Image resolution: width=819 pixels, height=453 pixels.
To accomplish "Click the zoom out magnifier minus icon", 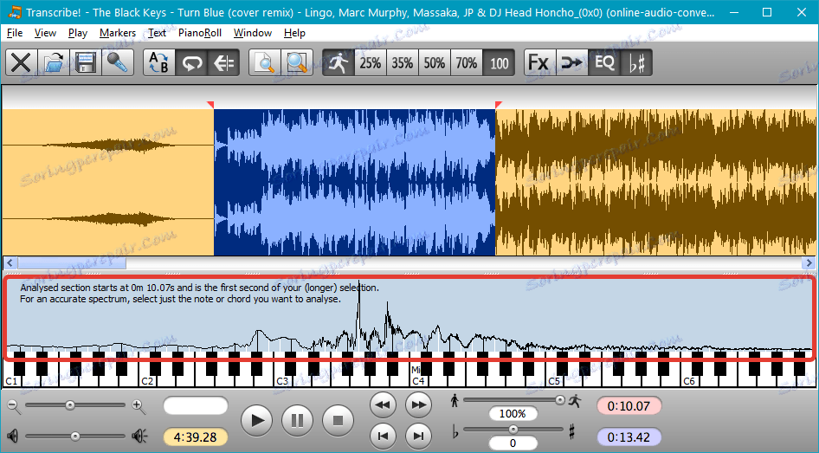I will coord(14,406).
